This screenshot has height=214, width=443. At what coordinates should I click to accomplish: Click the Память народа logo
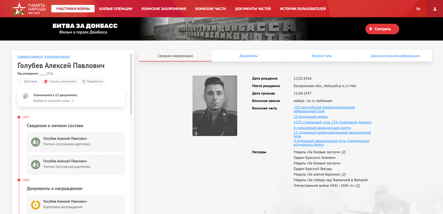point(29,8)
